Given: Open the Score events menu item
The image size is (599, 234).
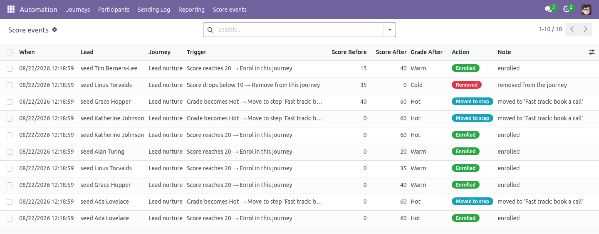Looking at the screenshot, I should (230, 9).
